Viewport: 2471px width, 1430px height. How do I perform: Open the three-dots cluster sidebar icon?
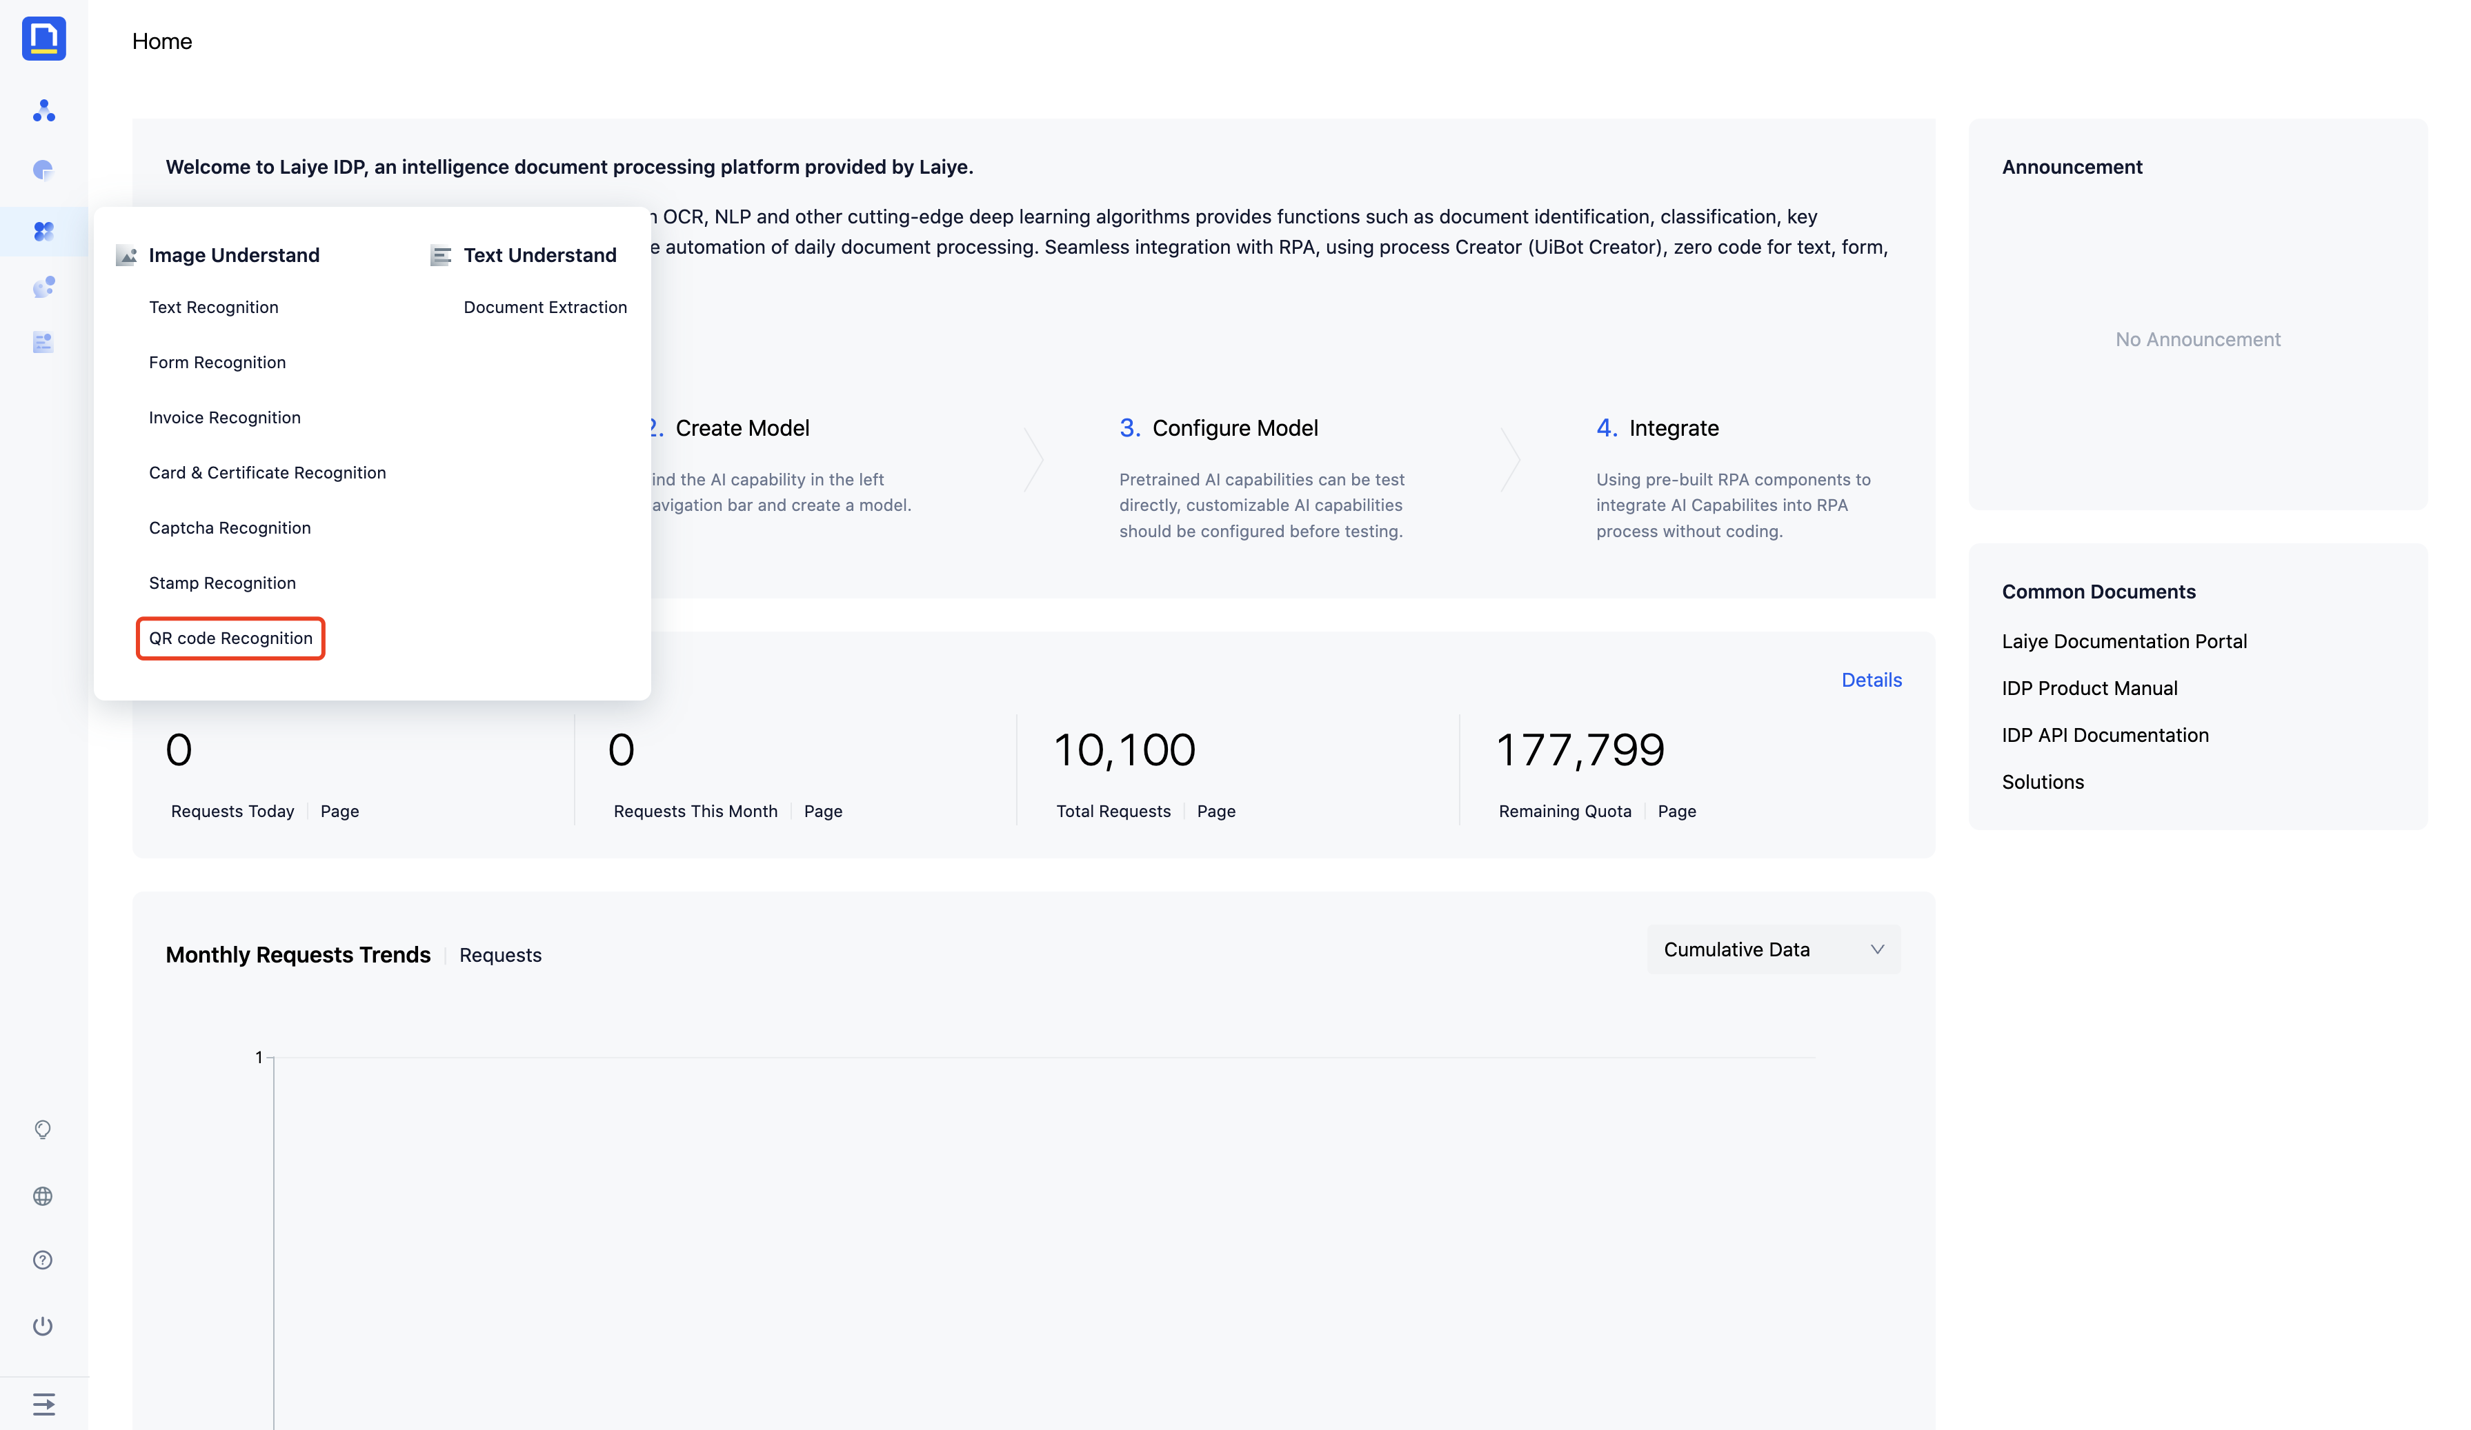coord(43,111)
